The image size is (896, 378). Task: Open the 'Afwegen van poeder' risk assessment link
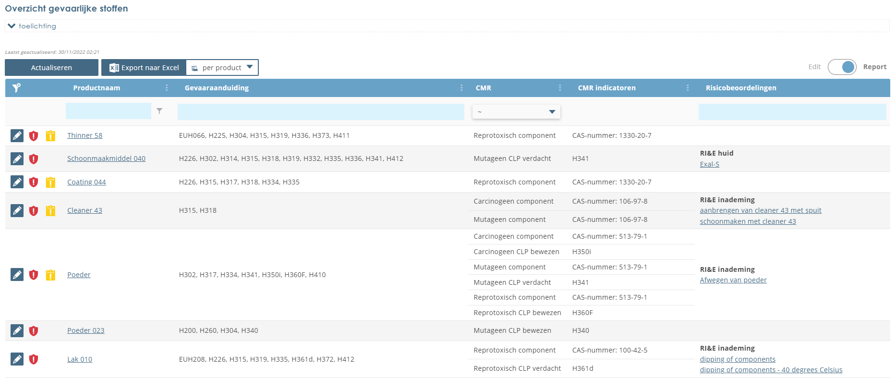(733, 280)
